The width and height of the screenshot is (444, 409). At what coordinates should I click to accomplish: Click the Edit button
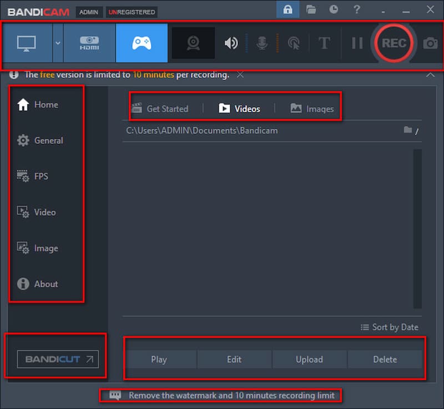point(234,360)
